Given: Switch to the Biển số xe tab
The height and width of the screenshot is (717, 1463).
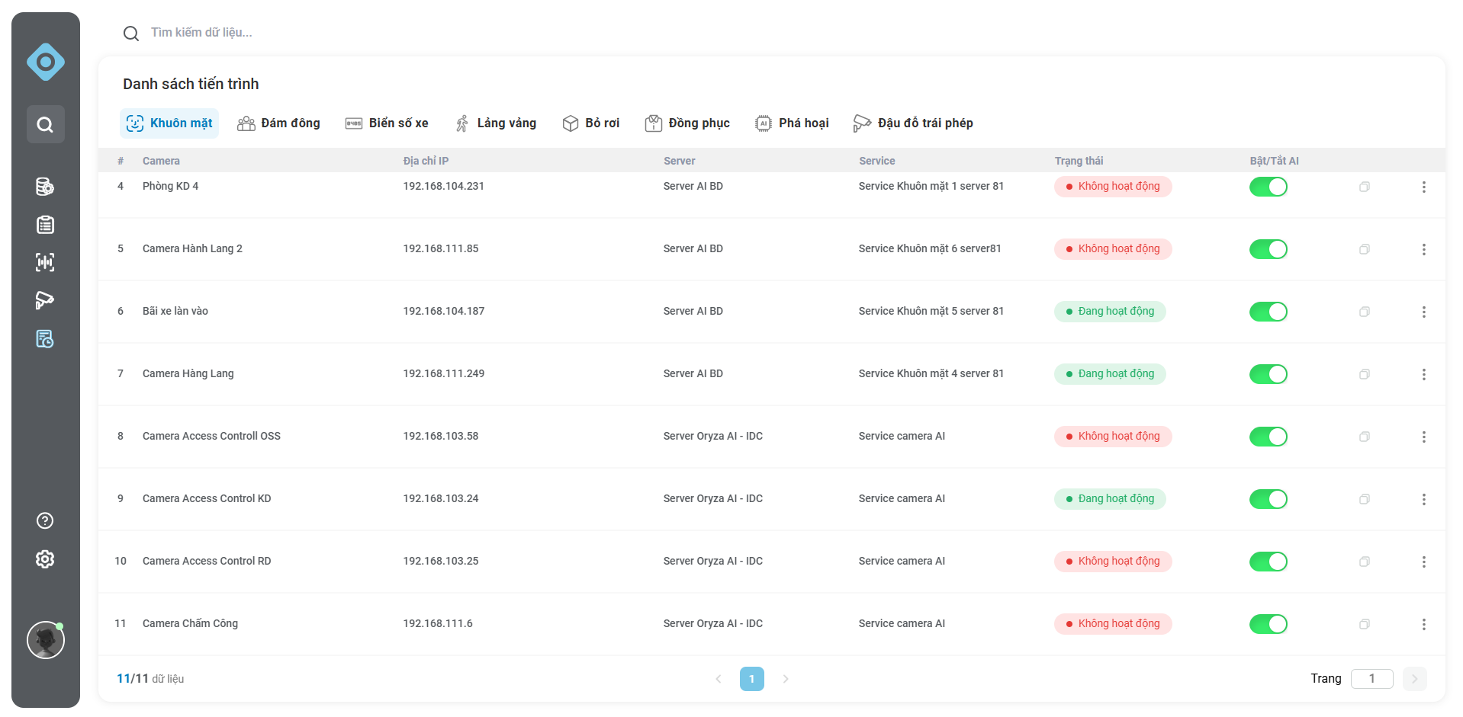Looking at the screenshot, I should [387, 123].
